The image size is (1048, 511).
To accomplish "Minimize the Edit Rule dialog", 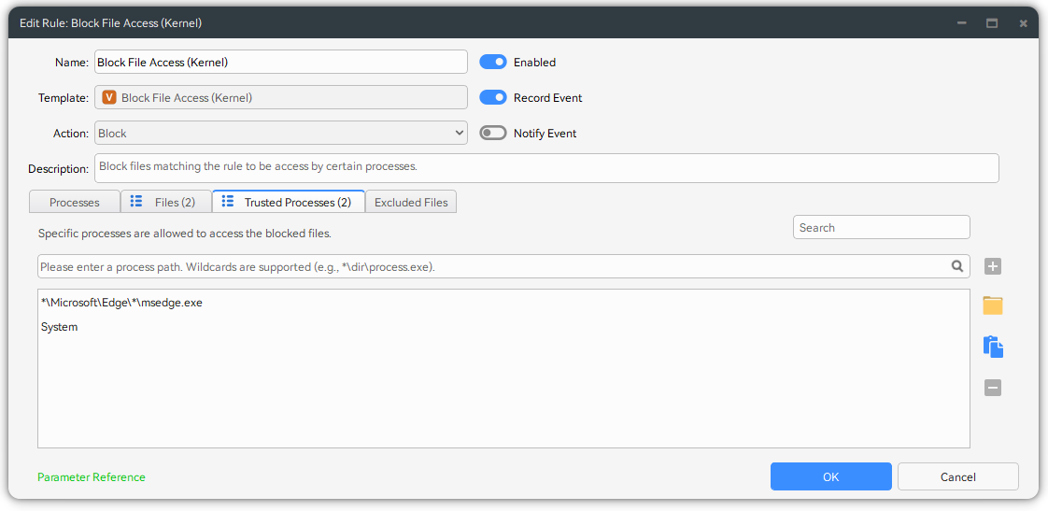I will click(x=960, y=23).
